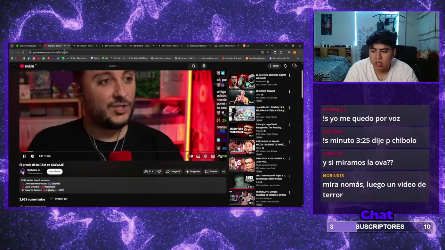Switch to the kick.com/popout browser tab
This screenshot has width=445, height=250.
point(28,46)
